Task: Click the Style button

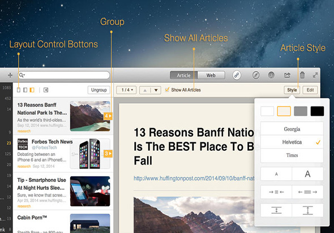Action: coord(292,90)
